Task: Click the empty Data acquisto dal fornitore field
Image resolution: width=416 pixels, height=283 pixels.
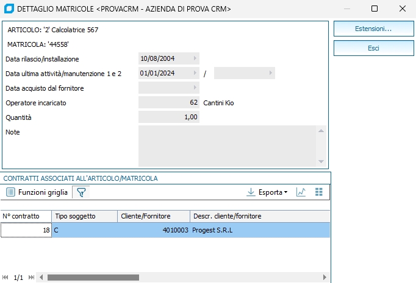Action: [169, 88]
